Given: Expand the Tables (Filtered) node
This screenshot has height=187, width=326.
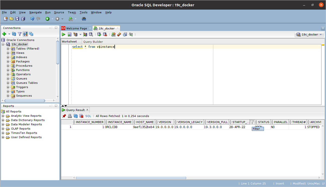Looking at the screenshot, I should 8,48.
